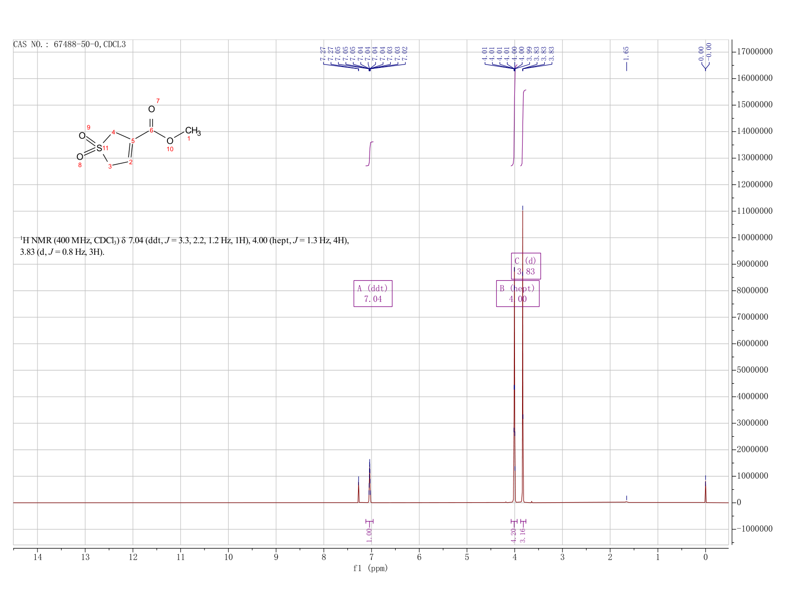Screen dimensions: 794x614
Task: Click the 17000000 intensity axis label
Action: tap(754, 52)
